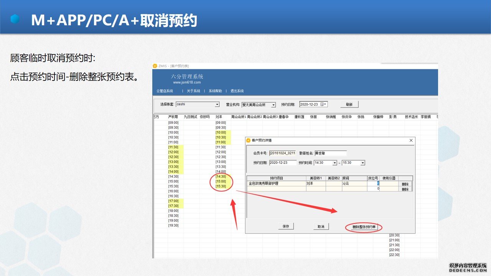
Task: Click the 沁云 room cell
Action: pyautogui.click(x=354, y=184)
